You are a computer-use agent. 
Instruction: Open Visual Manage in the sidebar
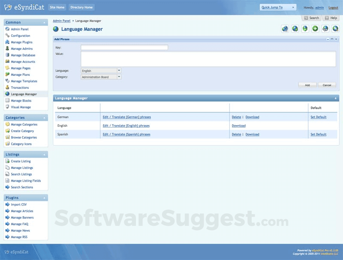[21, 107]
